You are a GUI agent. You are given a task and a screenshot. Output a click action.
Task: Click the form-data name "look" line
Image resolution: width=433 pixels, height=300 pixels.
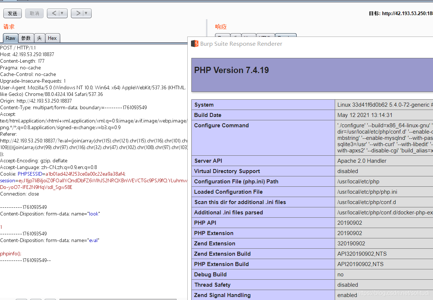(x=50, y=214)
